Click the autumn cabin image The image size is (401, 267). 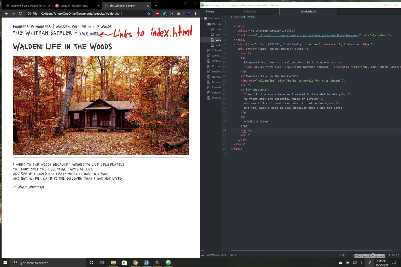[x=101, y=105]
